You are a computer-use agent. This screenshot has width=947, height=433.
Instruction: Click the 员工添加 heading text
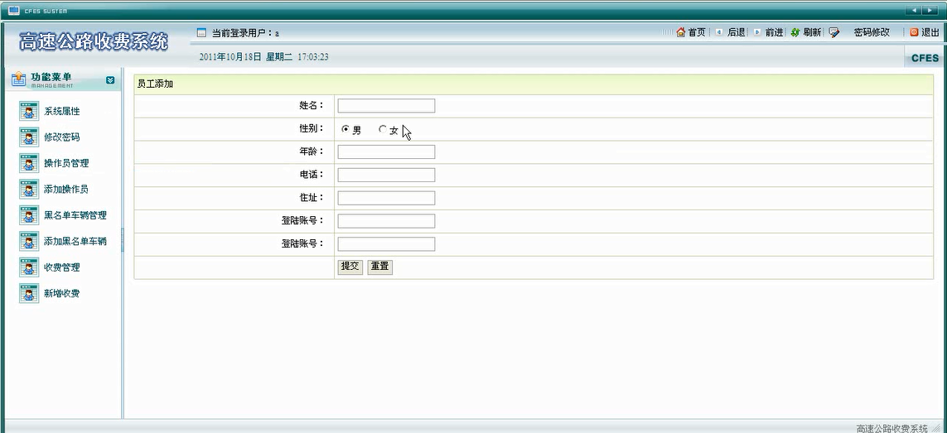(x=155, y=84)
